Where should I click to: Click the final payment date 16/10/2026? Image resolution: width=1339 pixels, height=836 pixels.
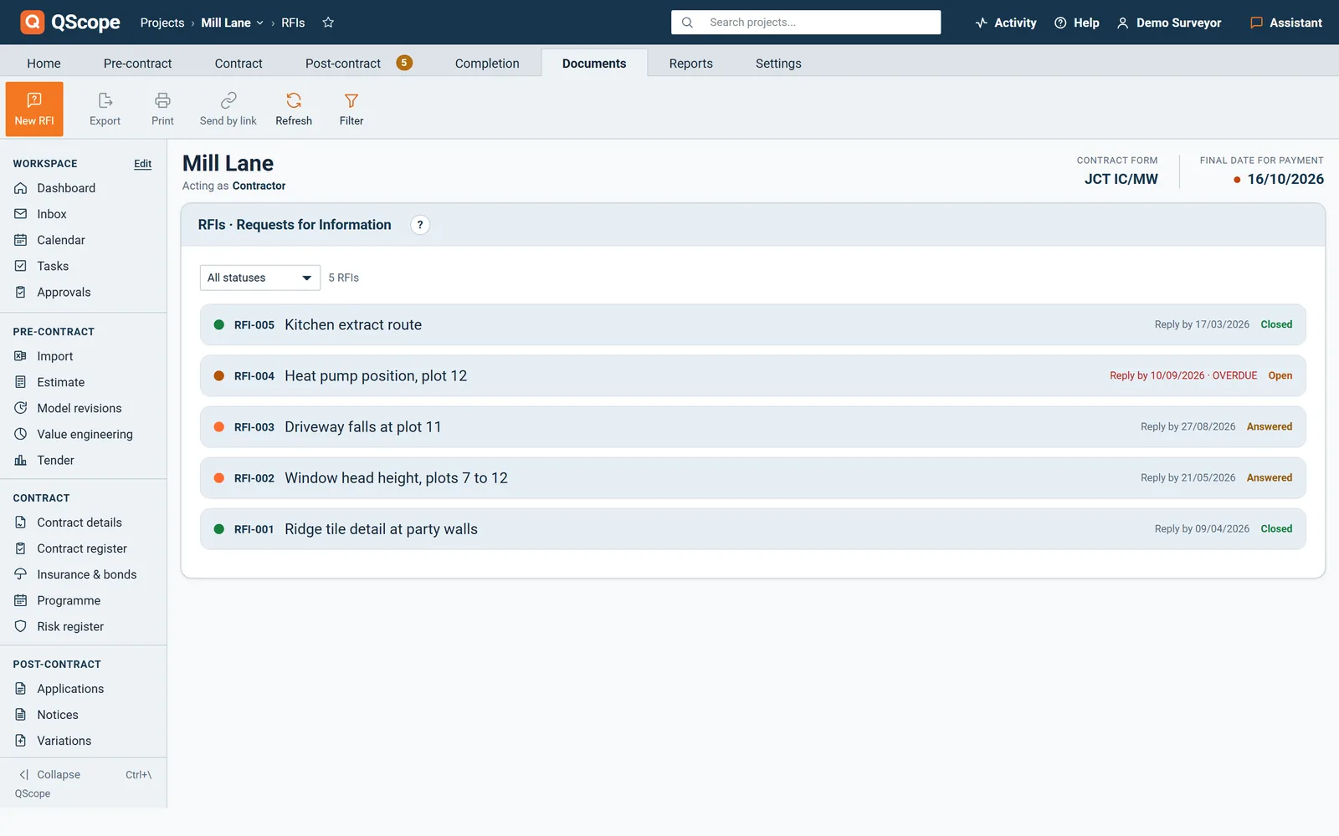tap(1285, 179)
